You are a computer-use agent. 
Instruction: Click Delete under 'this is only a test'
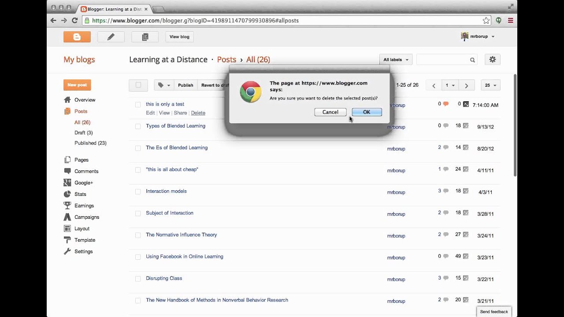198,113
